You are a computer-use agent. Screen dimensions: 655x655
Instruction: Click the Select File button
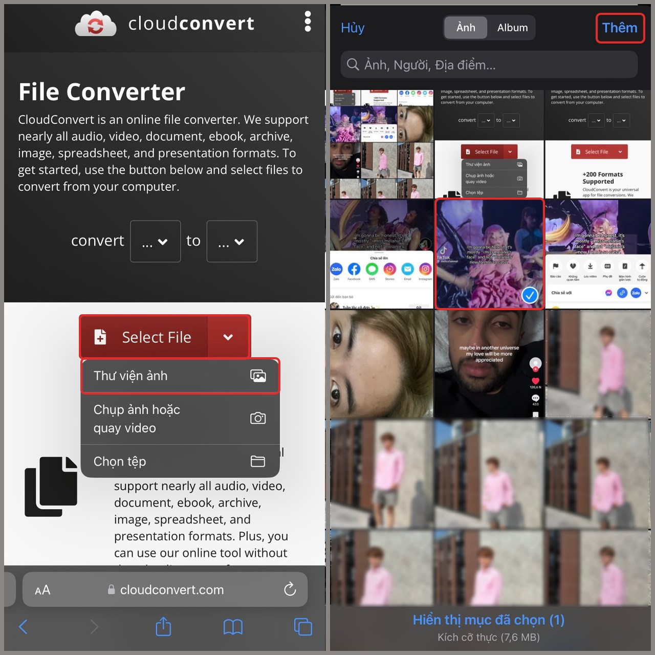coord(144,337)
